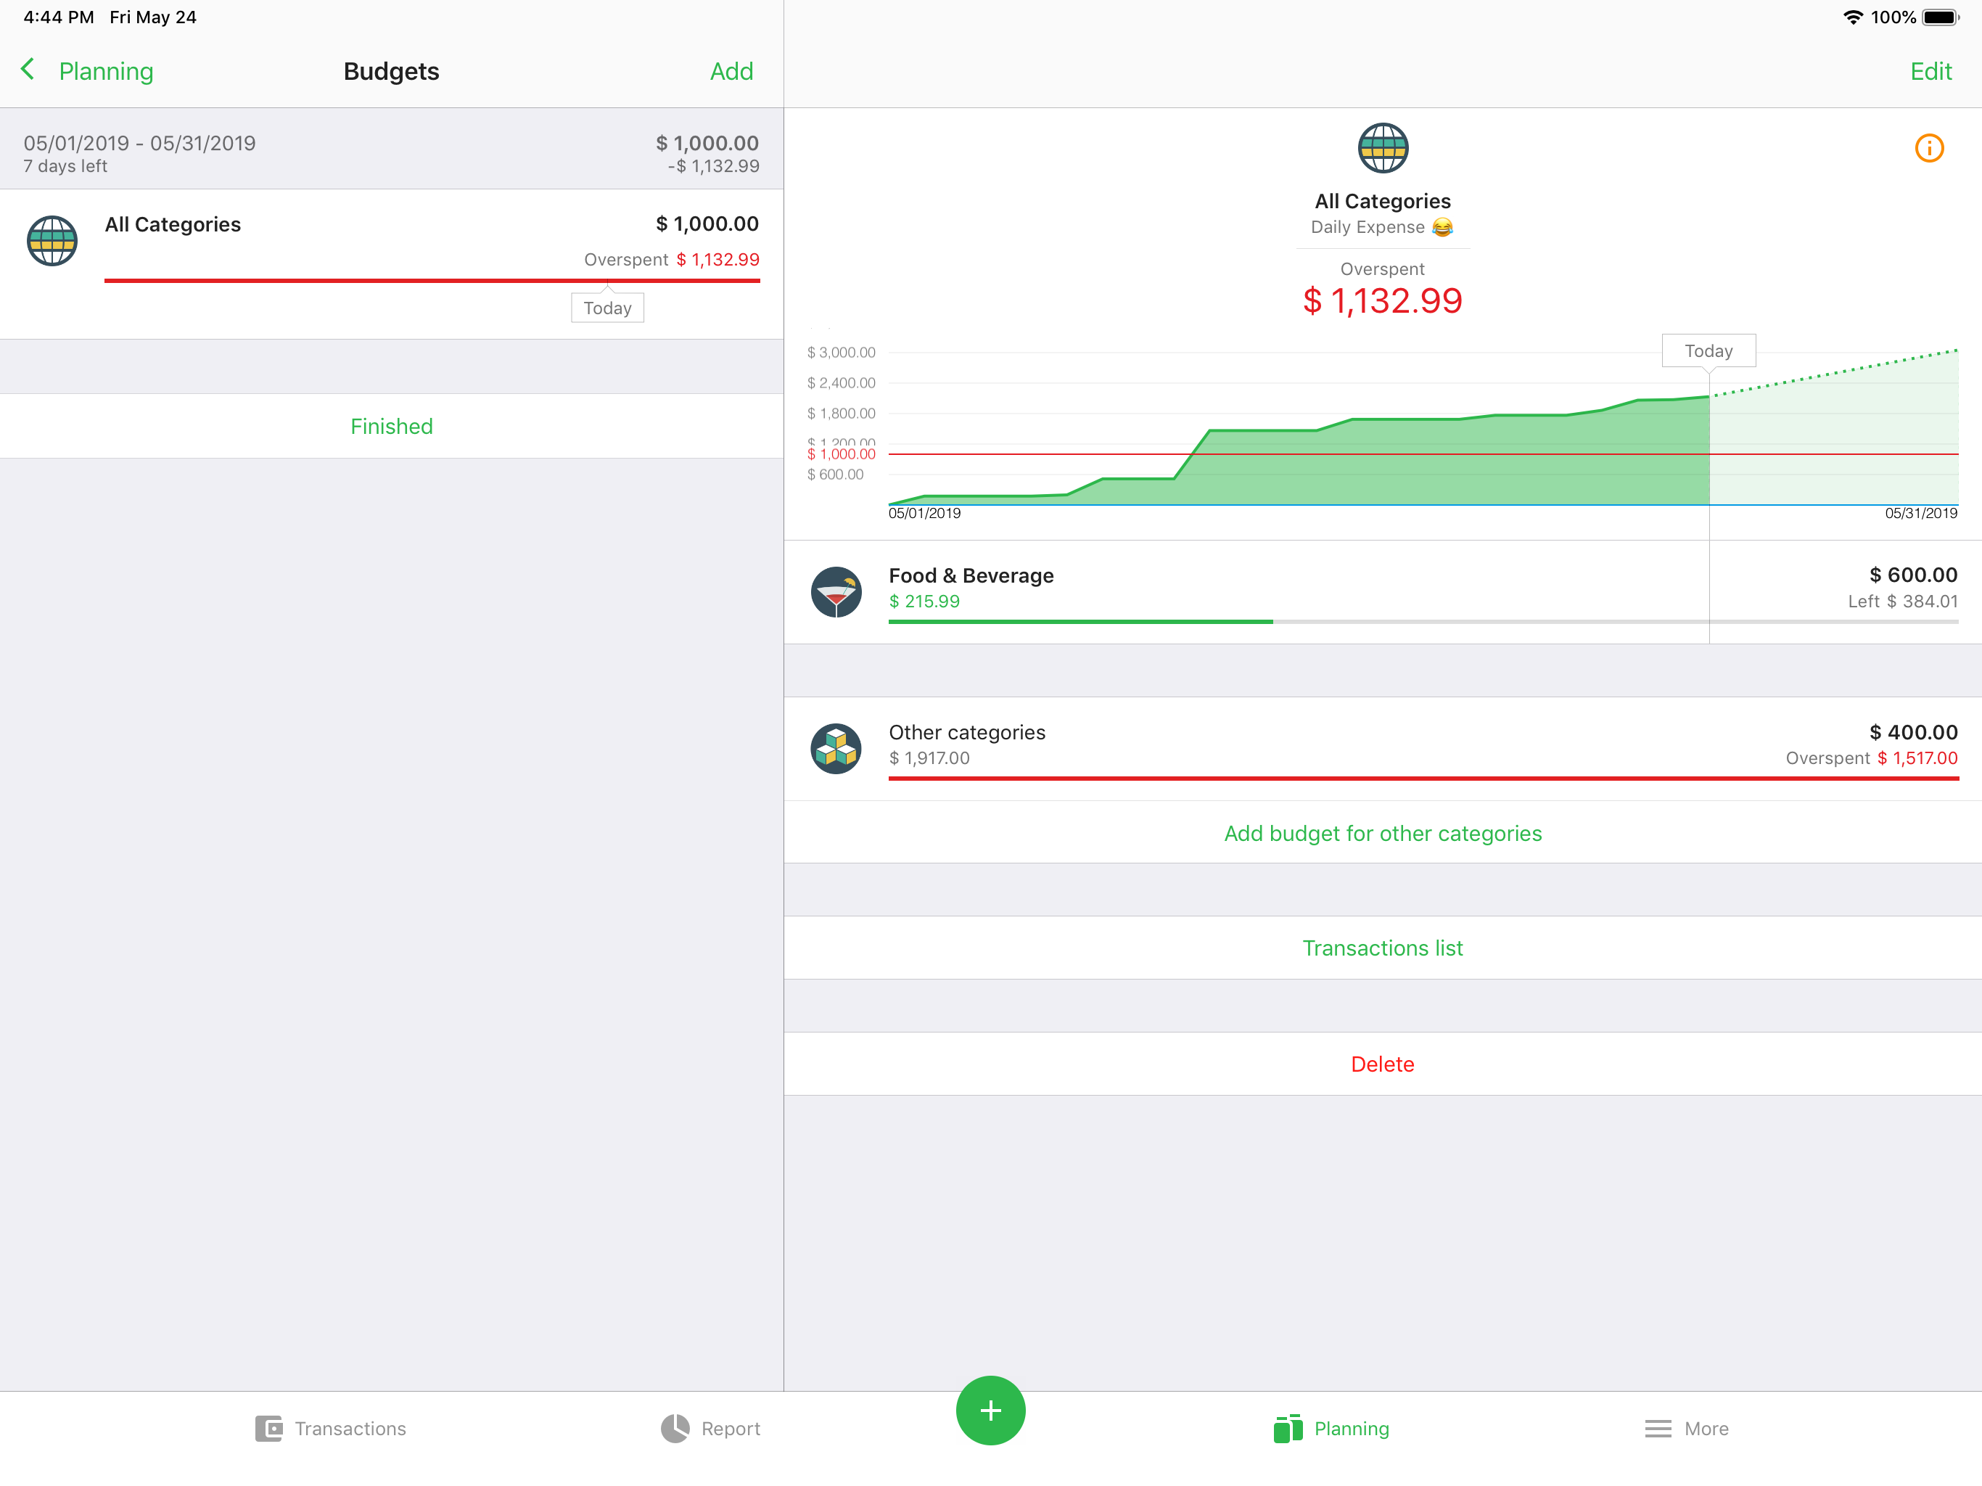Tap the 7 days left label
1982x1486 pixels.
pos(65,166)
